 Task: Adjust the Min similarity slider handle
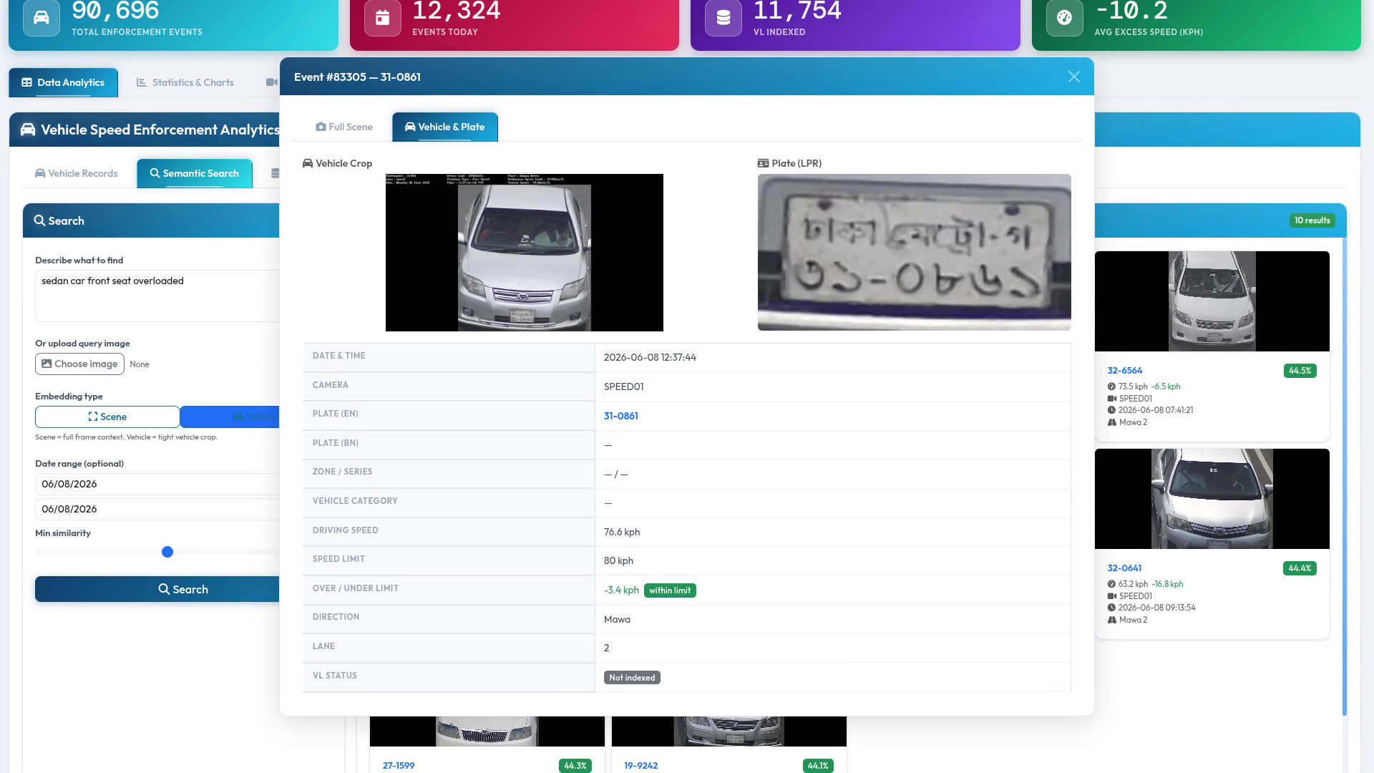pos(167,552)
